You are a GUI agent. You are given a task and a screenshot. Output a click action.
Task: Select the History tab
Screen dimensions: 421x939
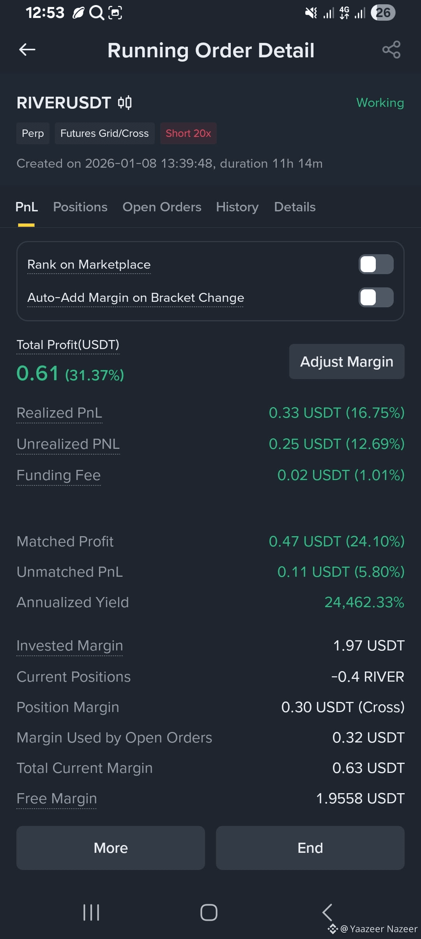(x=237, y=207)
